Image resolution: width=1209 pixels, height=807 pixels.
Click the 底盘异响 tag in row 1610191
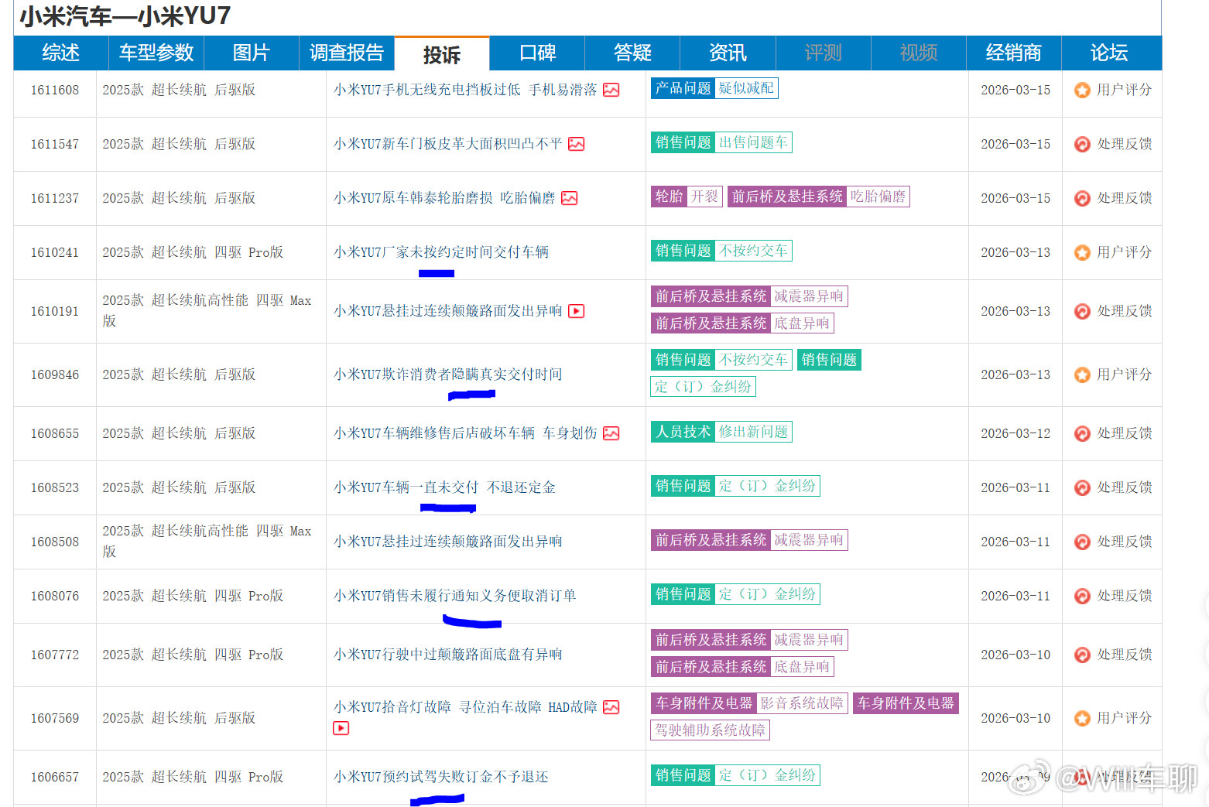coord(802,323)
